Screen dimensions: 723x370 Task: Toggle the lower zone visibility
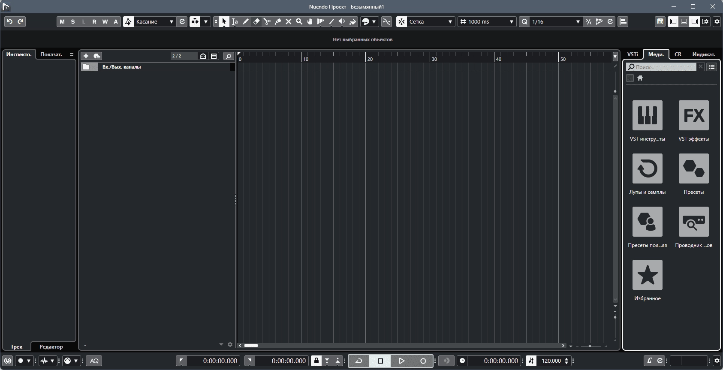[x=684, y=21]
